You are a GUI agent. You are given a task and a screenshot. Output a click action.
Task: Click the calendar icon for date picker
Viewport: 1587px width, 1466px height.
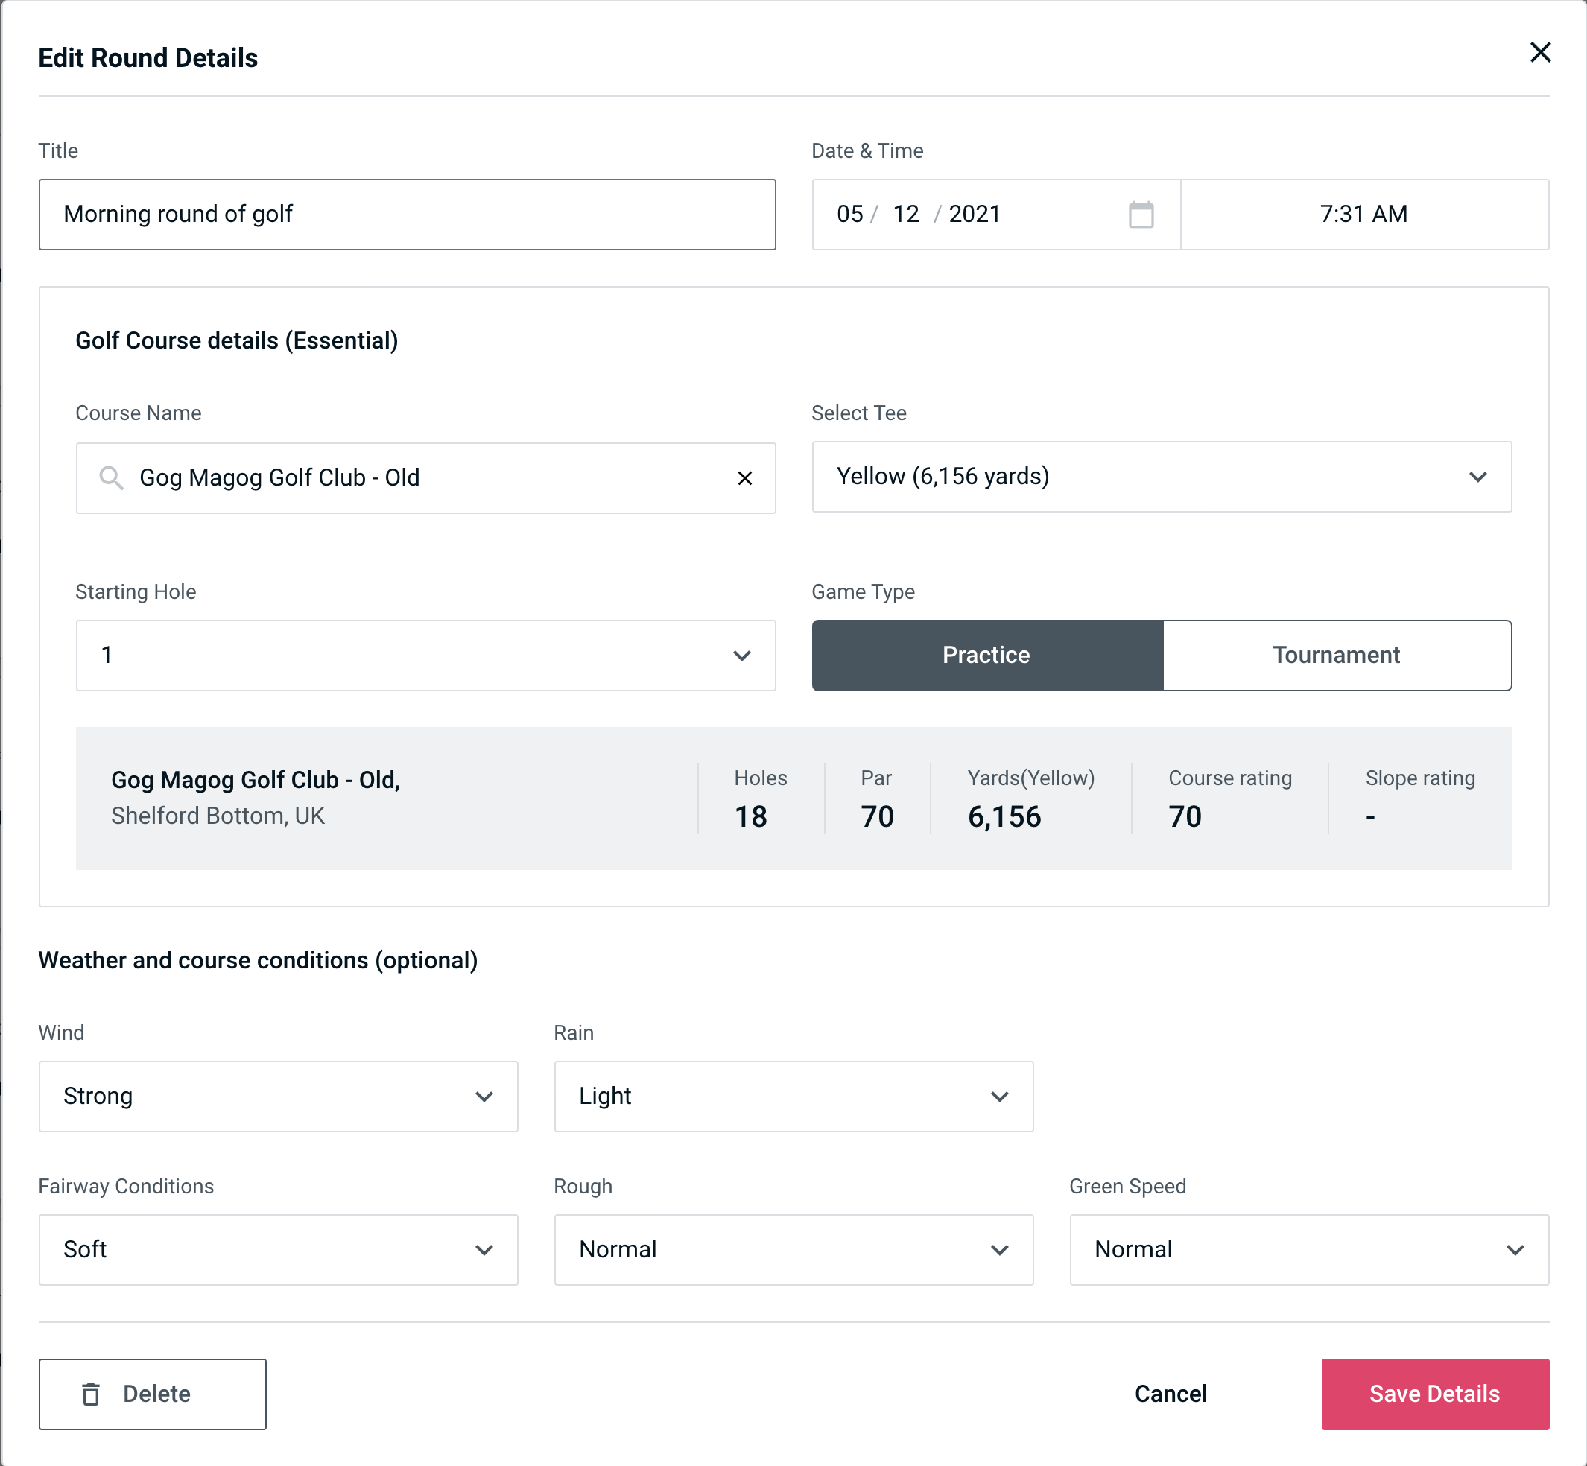point(1139,215)
